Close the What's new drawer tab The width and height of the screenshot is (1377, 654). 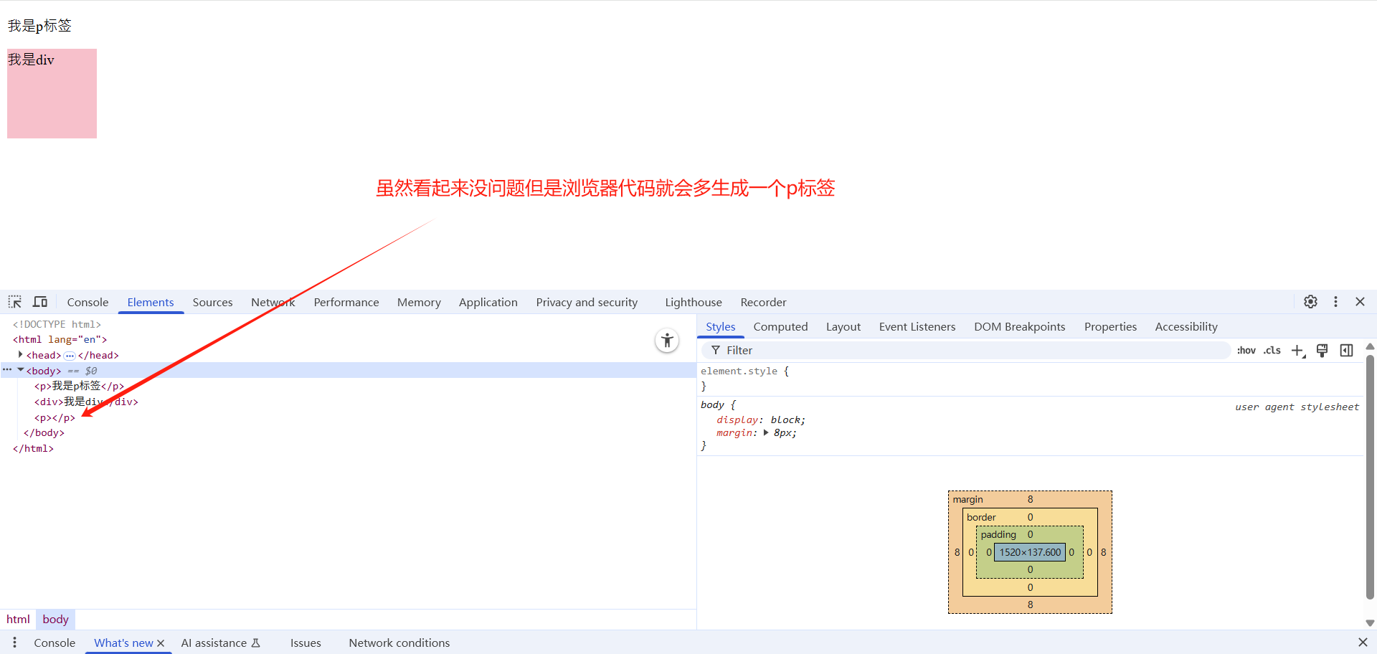point(161,643)
